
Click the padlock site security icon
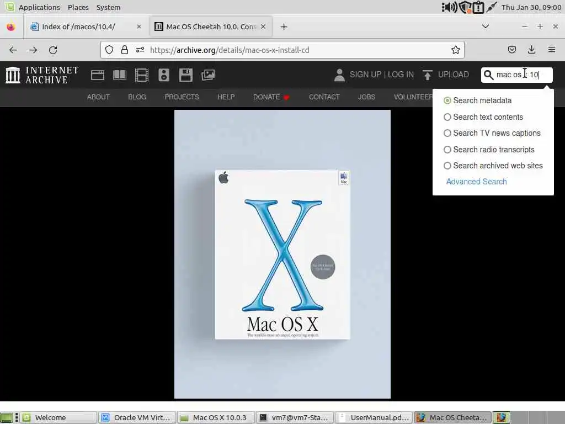click(x=124, y=50)
